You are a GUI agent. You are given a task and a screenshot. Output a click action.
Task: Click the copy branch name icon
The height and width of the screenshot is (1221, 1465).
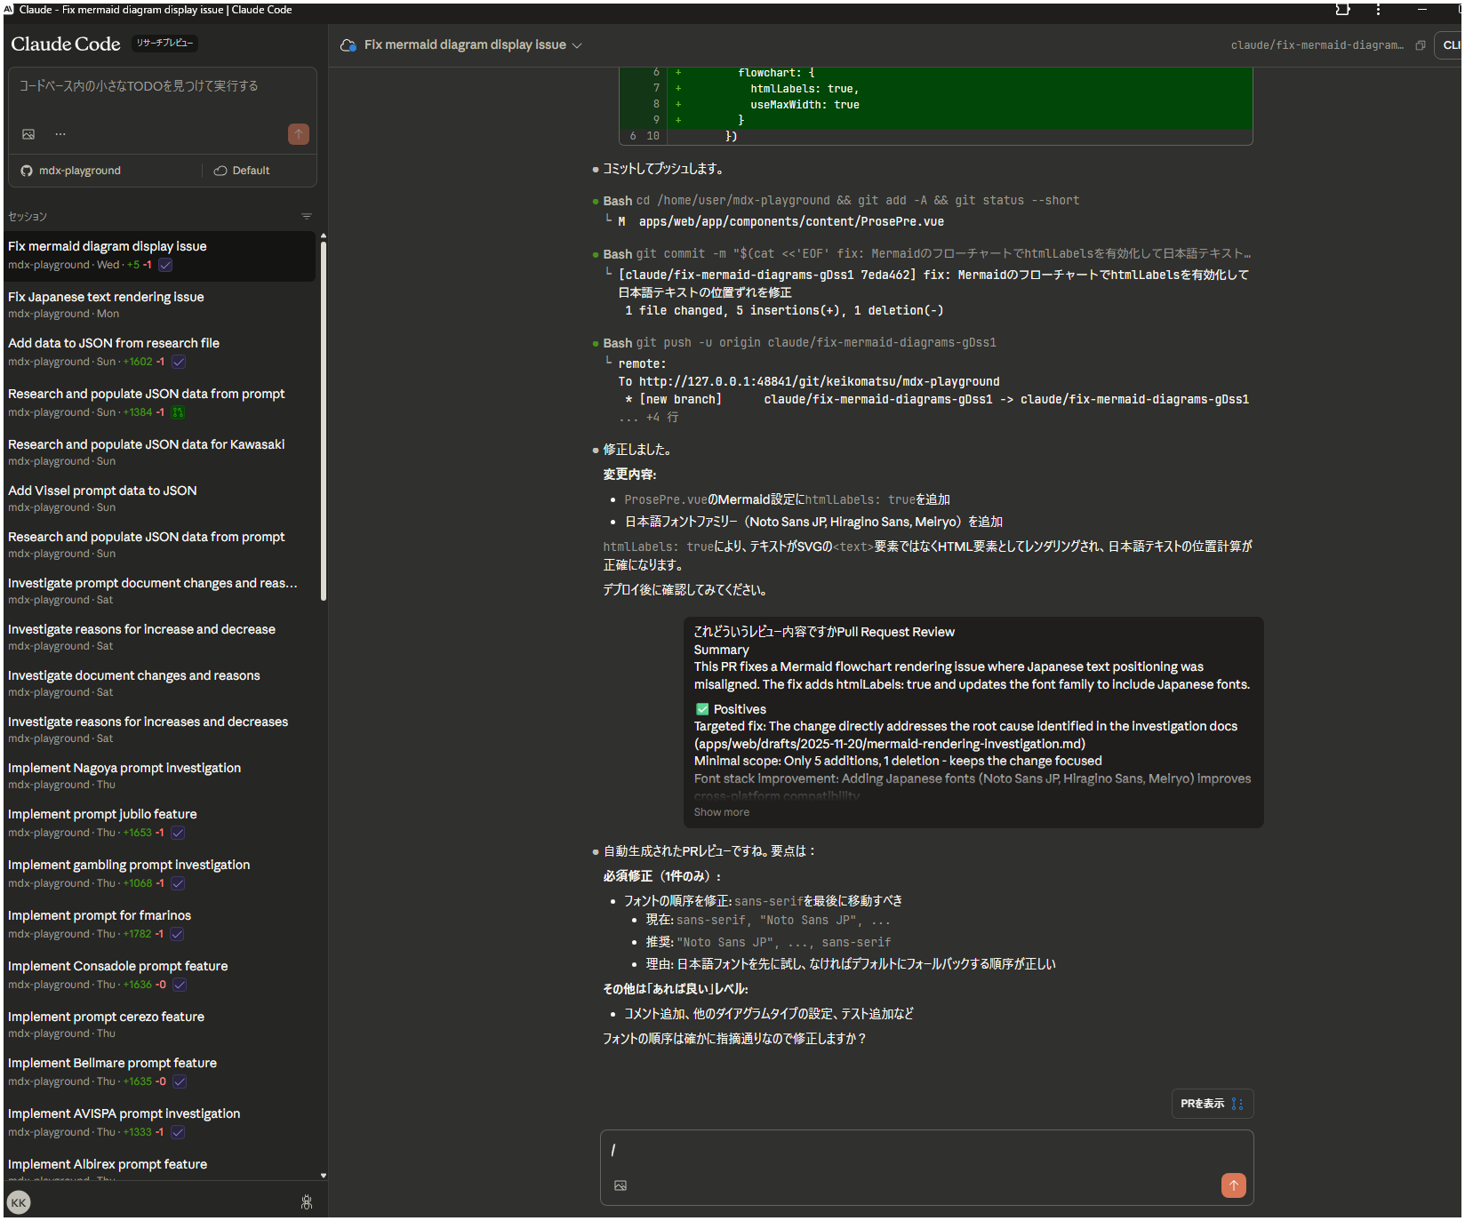1421,45
